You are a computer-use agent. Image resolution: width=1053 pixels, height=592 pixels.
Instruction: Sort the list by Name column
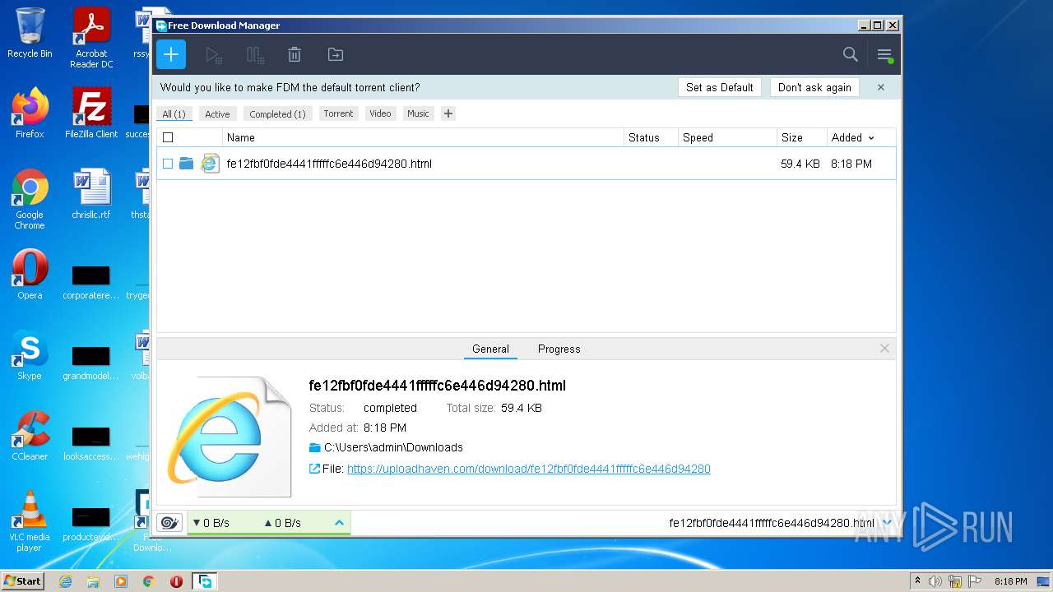tap(423, 137)
